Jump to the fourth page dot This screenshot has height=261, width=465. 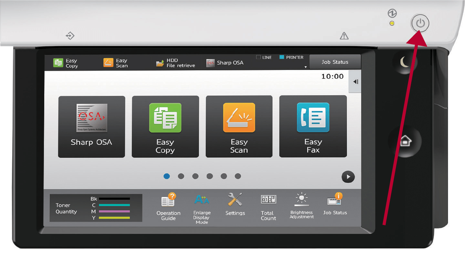(210, 176)
